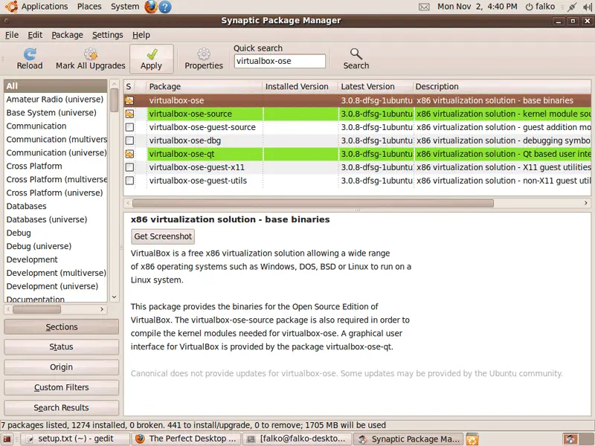The width and height of the screenshot is (595, 446).
Task: Select the All section
Action: tap(56, 86)
